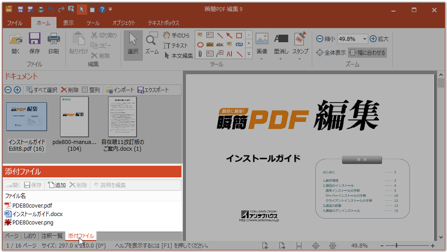Toggle the Fit whole page (全体表示) mode
447x252 pixels.
tap(331, 53)
